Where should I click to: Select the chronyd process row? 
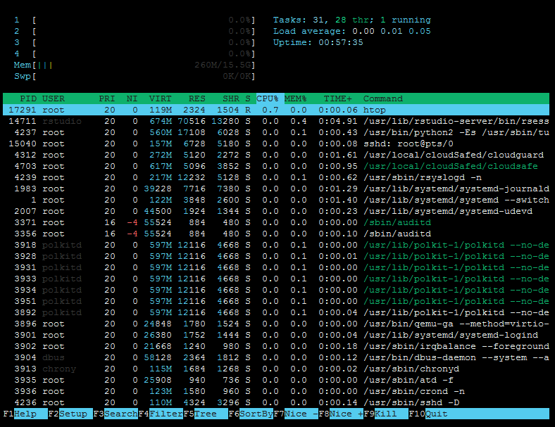pos(276,369)
